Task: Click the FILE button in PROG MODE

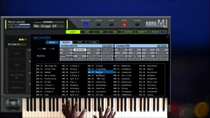Action: [x=11, y=27]
